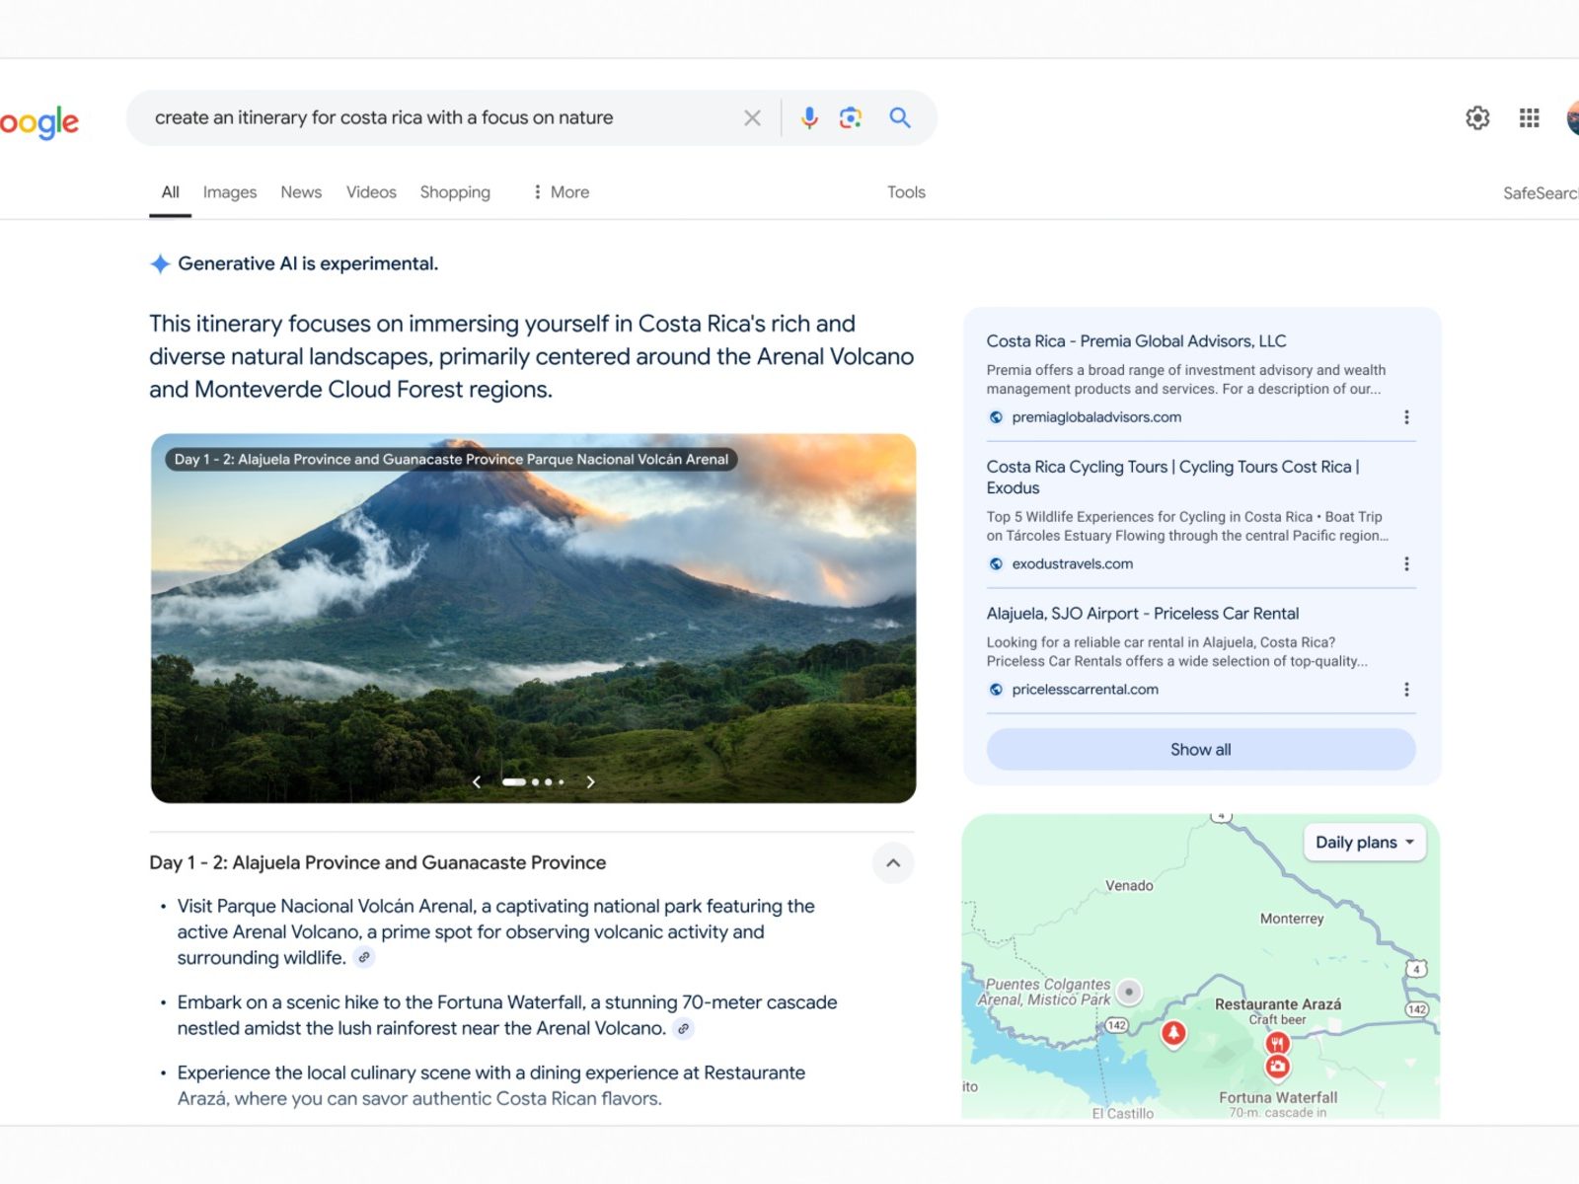Open the Daily plans dropdown on map
This screenshot has width=1579, height=1184.
pyautogui.click(x=1364, y=843)
